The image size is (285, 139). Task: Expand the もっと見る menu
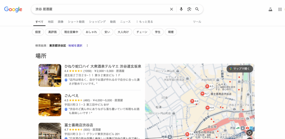click(x=145, y=22)
